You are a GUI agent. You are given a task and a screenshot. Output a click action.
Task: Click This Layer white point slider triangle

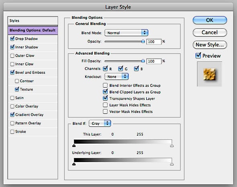[172, 146]
